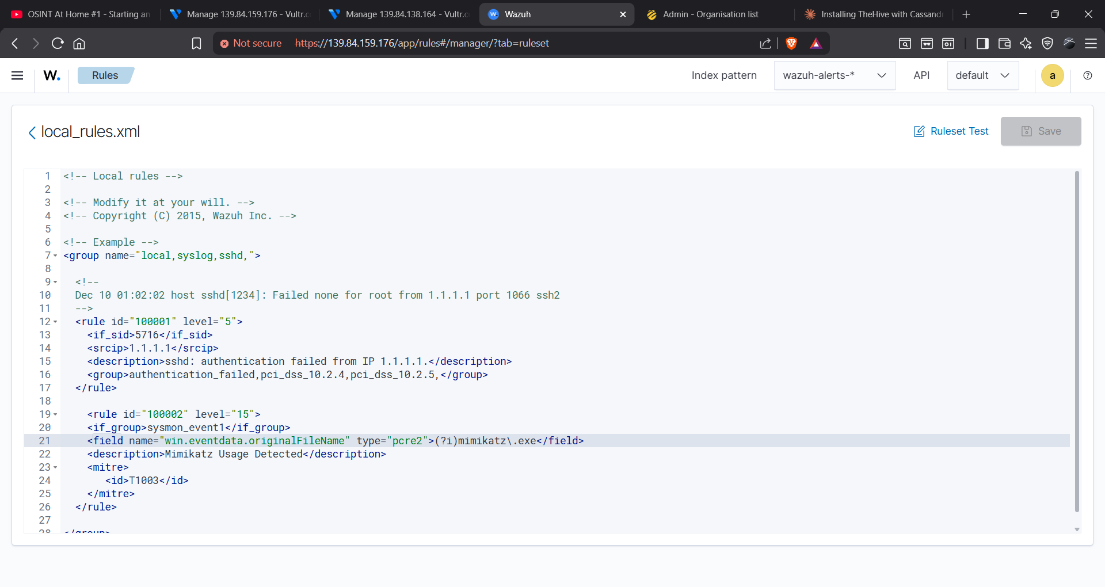Viewport: 1105px width, 587px height.
Task: Open the wazuh-alerts-* index pattern dropdown
Action: click(835, 75)
